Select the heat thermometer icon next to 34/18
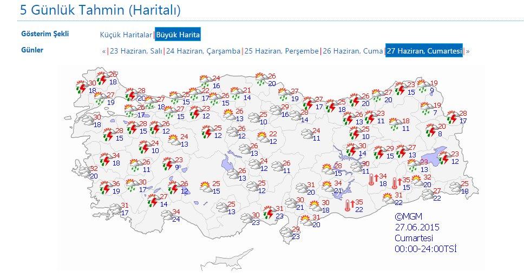 pyautogui.click(x=374, y=179)
